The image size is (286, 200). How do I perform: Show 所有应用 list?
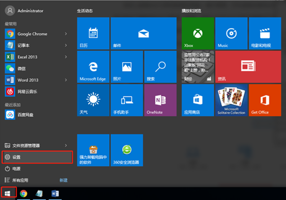pyautogui.click(x=20, y=180)
